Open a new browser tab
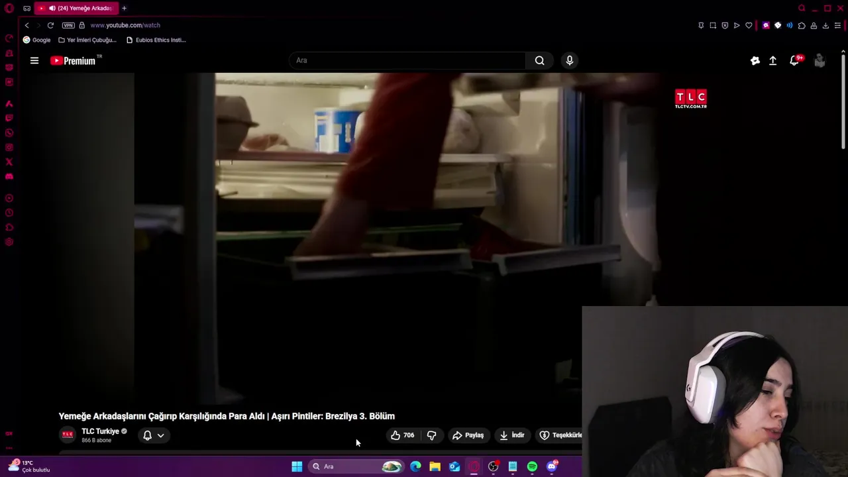Image resolution: width=848 pixels, height=477 pixels. pos(124,8)
